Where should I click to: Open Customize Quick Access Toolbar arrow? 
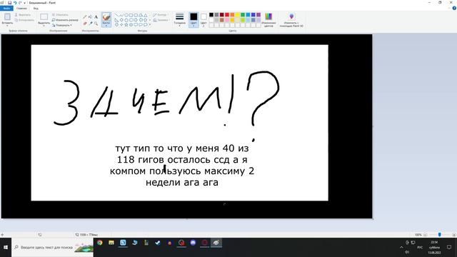pos(24,3)
